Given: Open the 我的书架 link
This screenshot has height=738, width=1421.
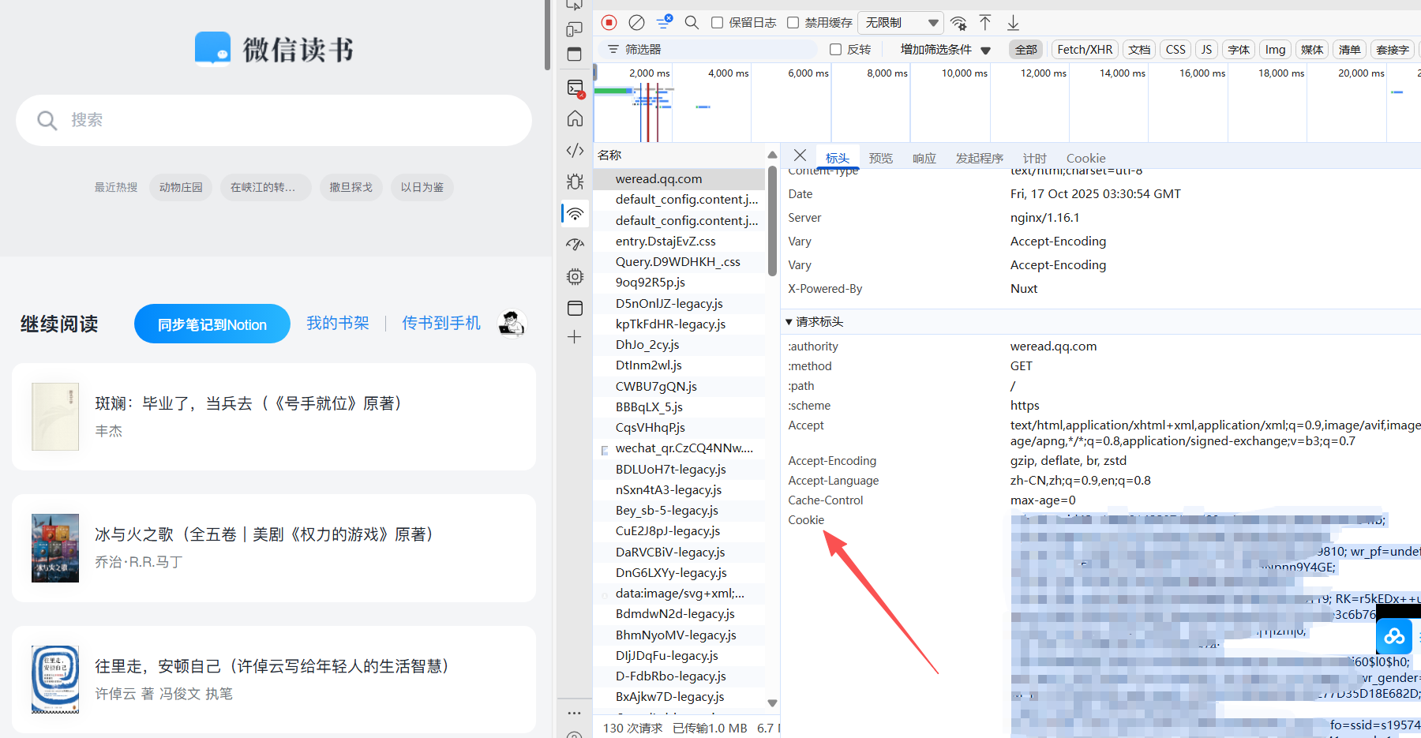Looking at the screenshot, I should tap(338, 323).
